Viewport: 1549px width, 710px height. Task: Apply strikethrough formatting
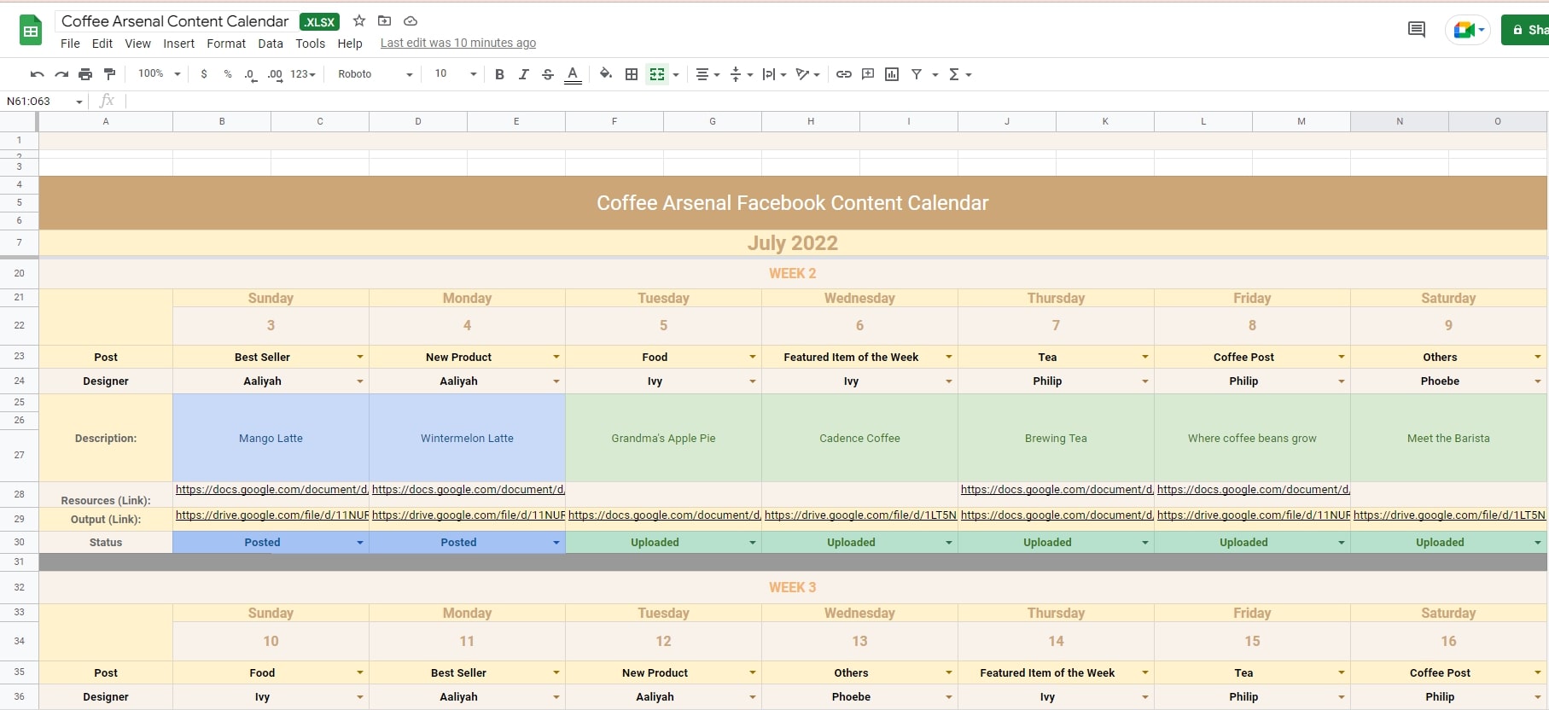point(548,74)
